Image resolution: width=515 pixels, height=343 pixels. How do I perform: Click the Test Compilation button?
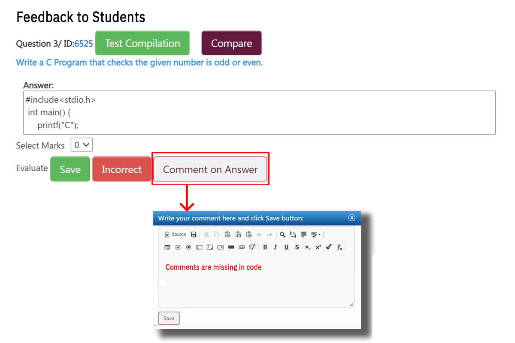pos(142,43)
